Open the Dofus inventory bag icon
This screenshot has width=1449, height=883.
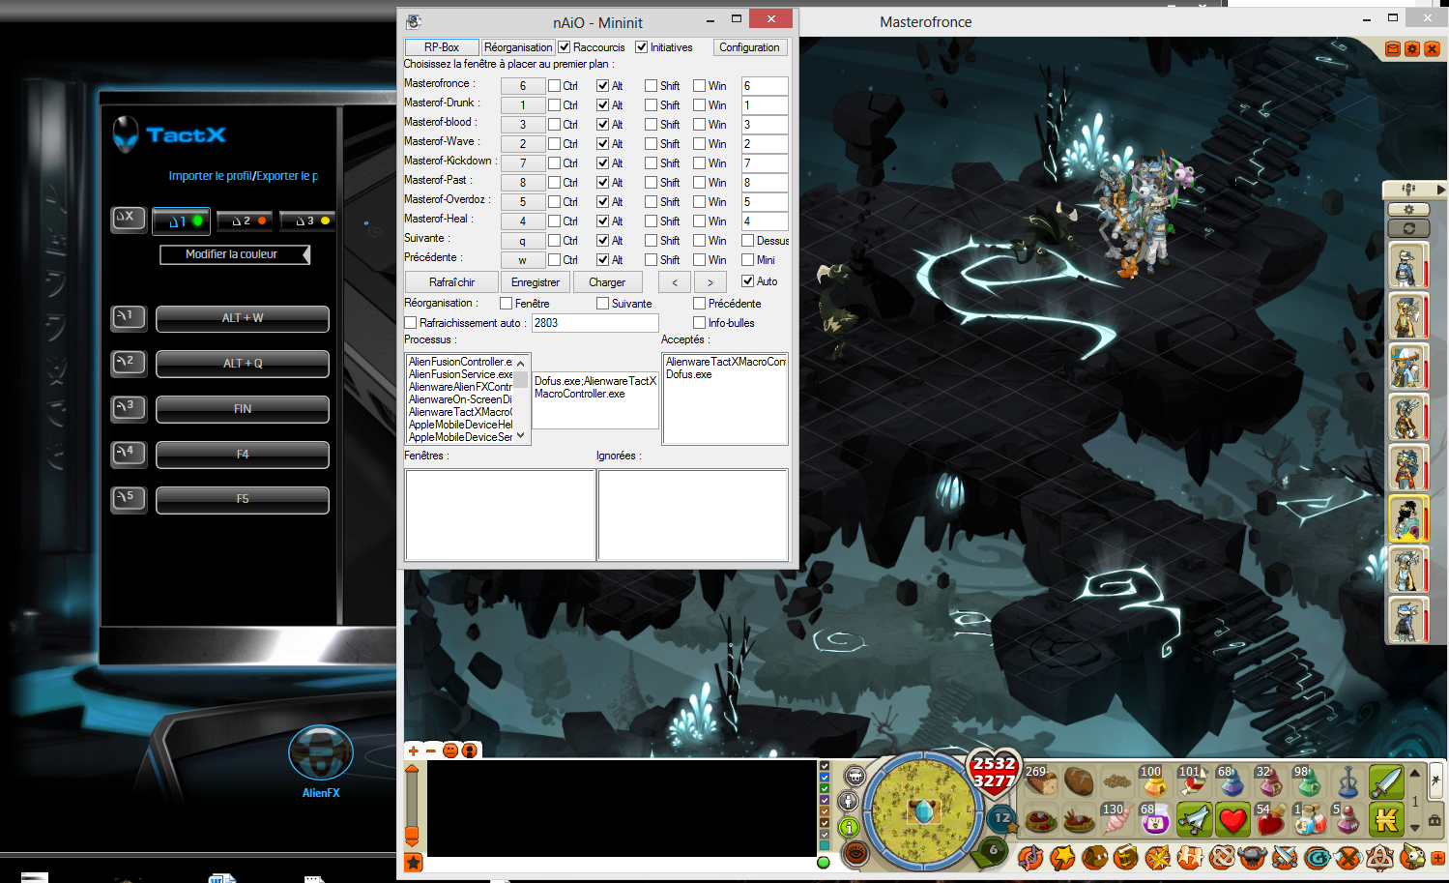1095,858
